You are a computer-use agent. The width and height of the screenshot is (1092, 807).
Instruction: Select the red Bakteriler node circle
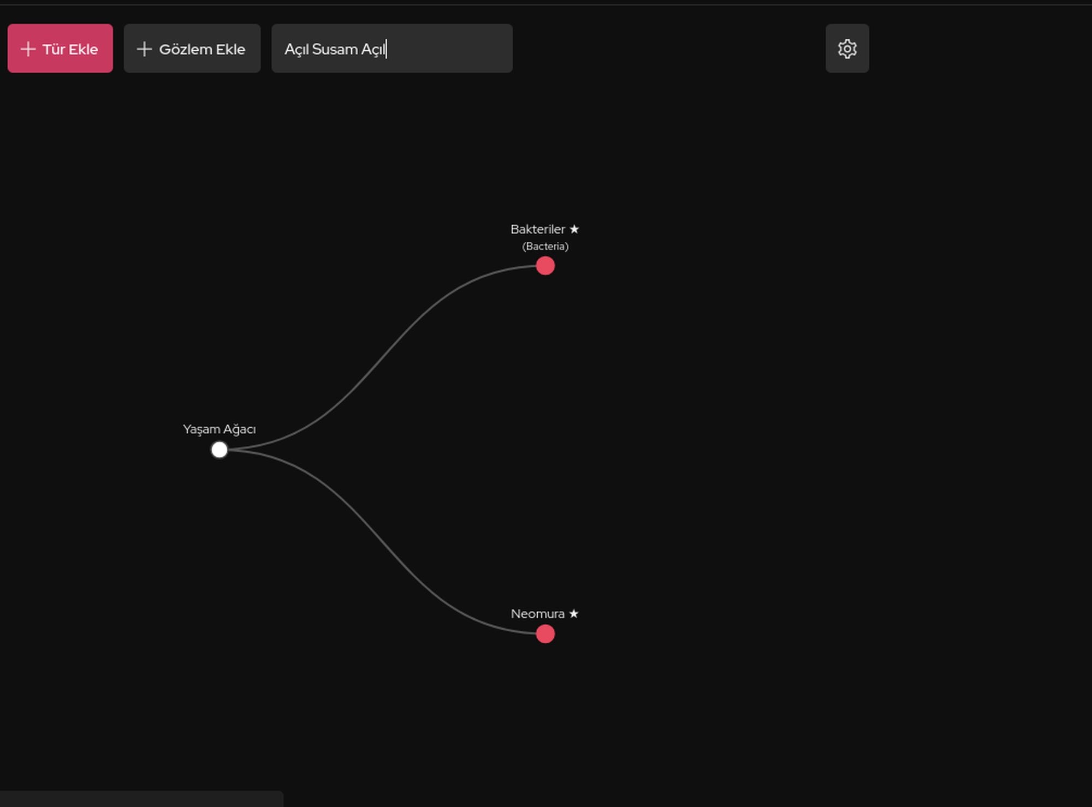coord(545,266)
